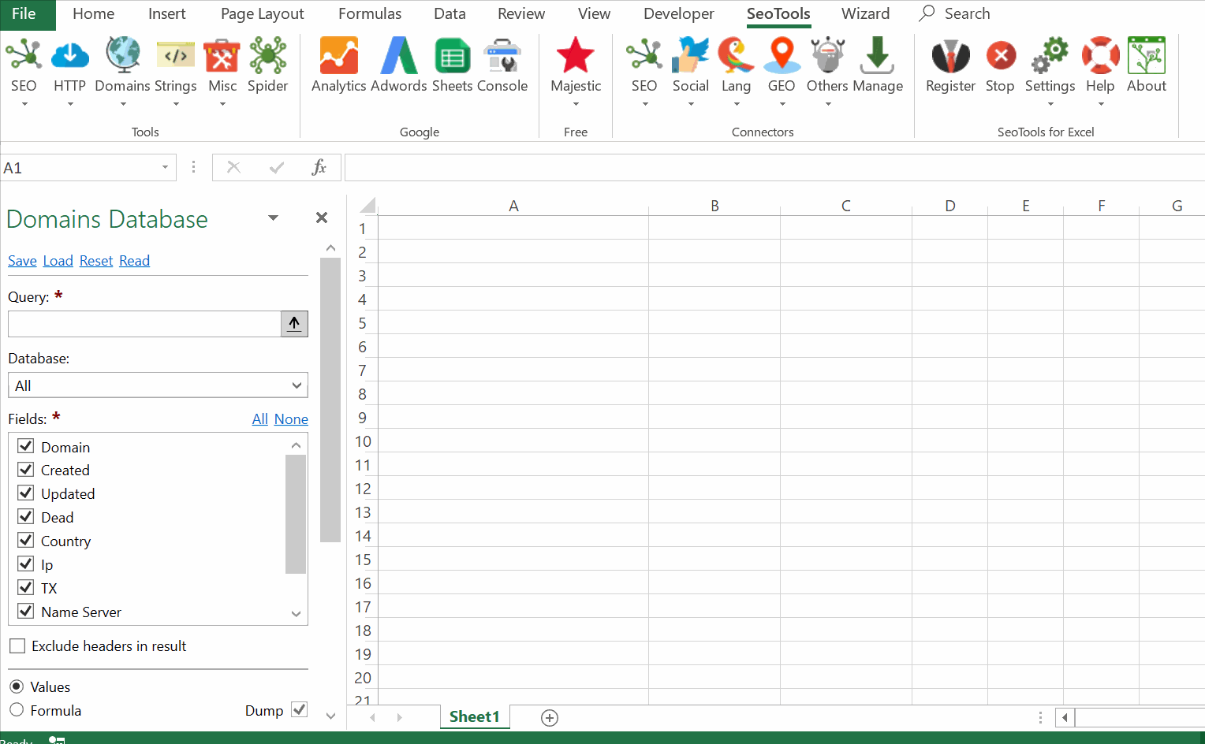
Task: Switch to the Developer ribbon tab
Action: tap(678, 14)
